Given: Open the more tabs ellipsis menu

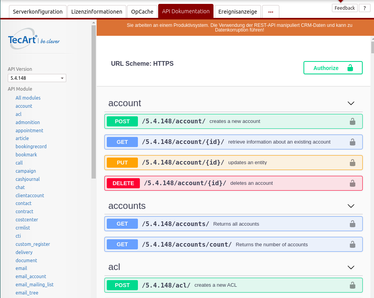Looking at the screenshot, I should point(271,12).
